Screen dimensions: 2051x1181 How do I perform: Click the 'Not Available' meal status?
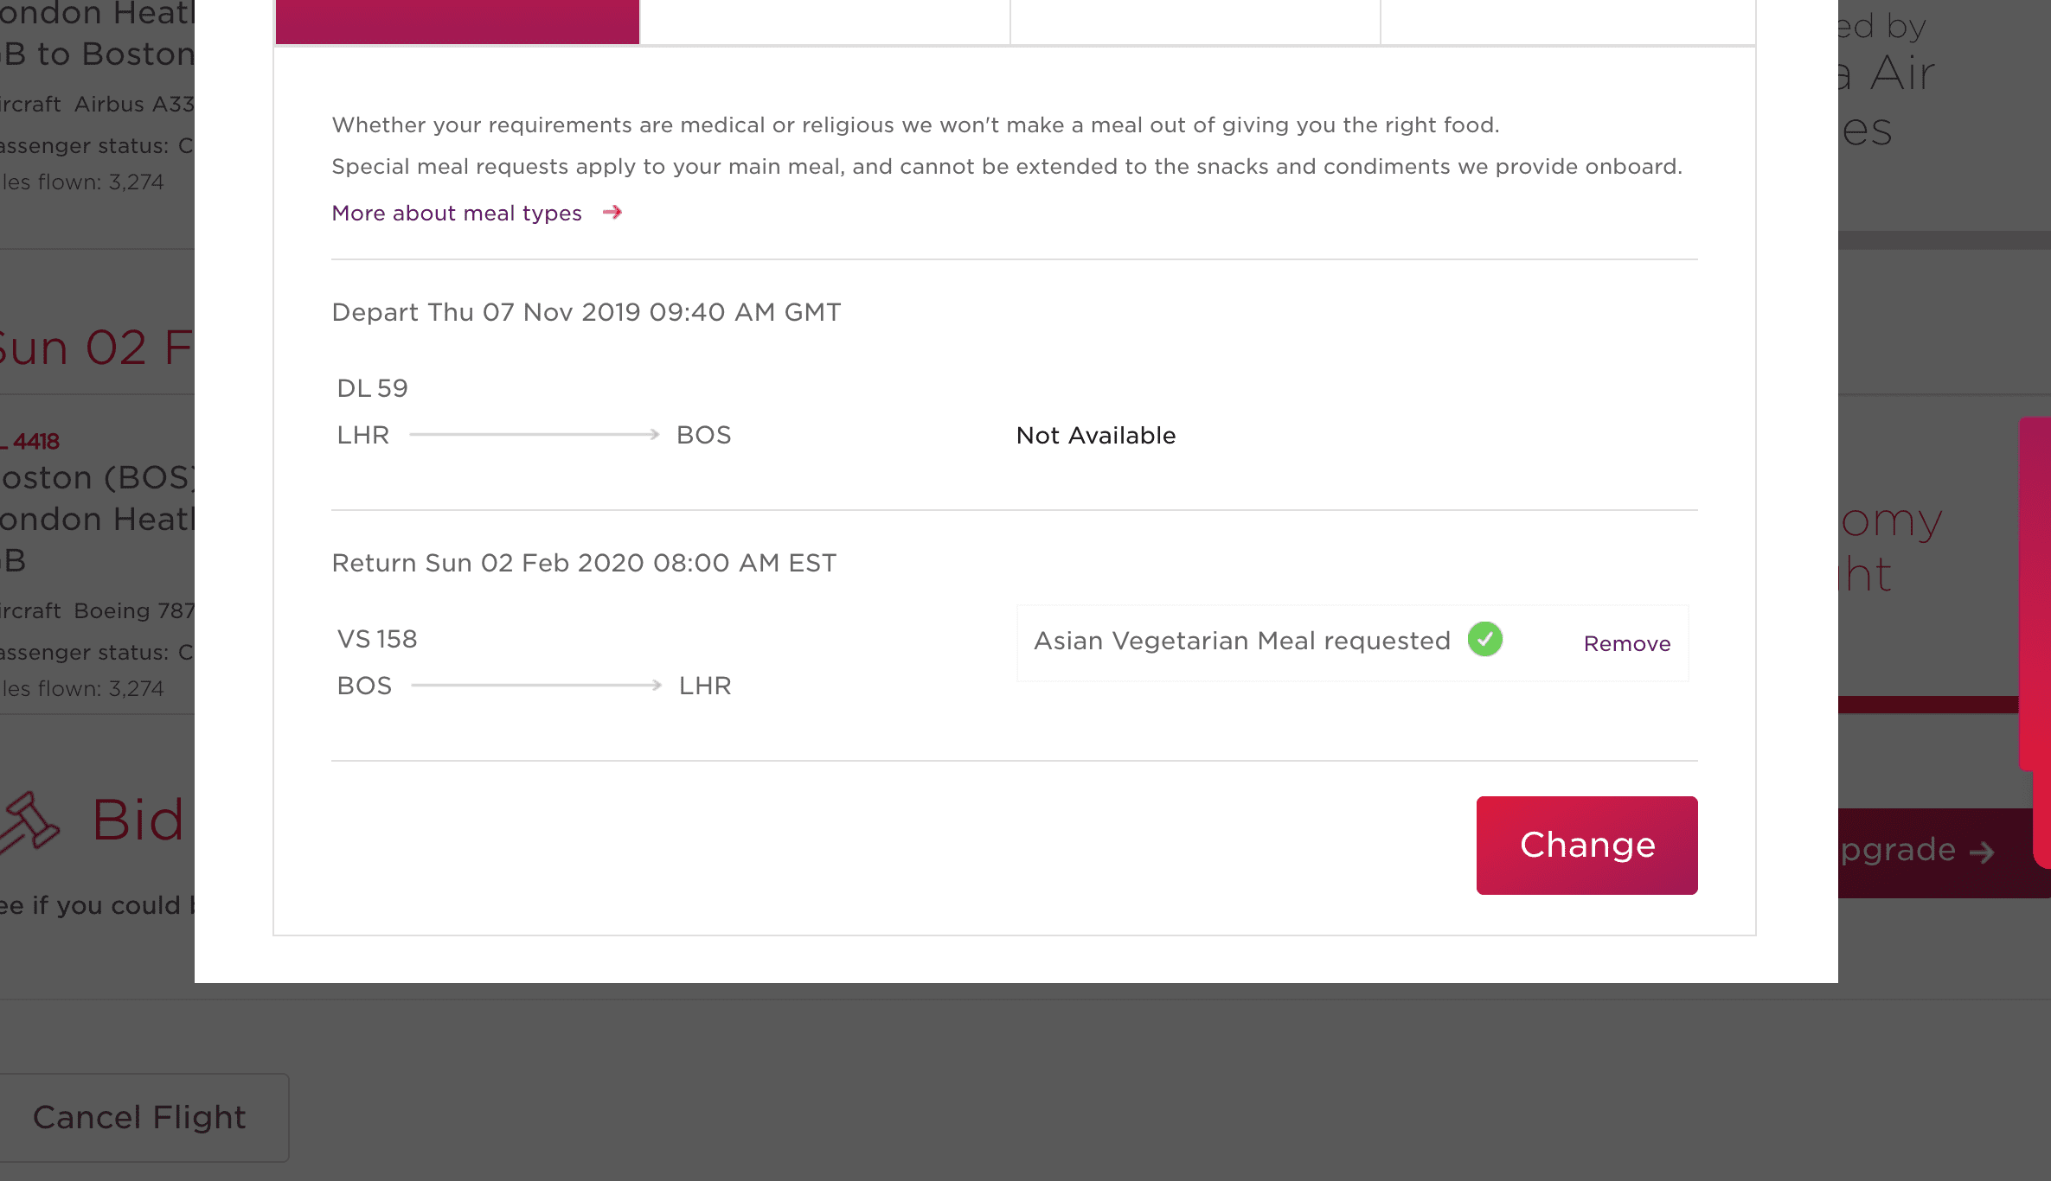tap(1096, 436)
